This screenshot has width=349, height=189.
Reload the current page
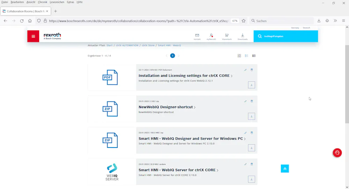(22, 21)
